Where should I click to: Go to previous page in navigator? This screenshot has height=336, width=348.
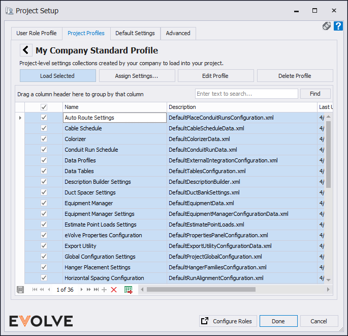point(42,290)
